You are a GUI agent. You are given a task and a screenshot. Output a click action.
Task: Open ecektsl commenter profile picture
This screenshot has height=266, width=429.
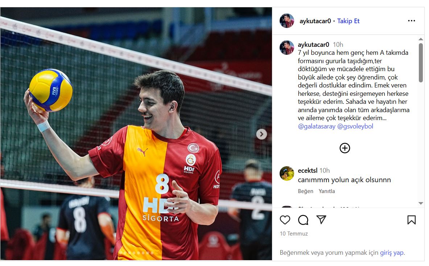(x=287, y=173)
